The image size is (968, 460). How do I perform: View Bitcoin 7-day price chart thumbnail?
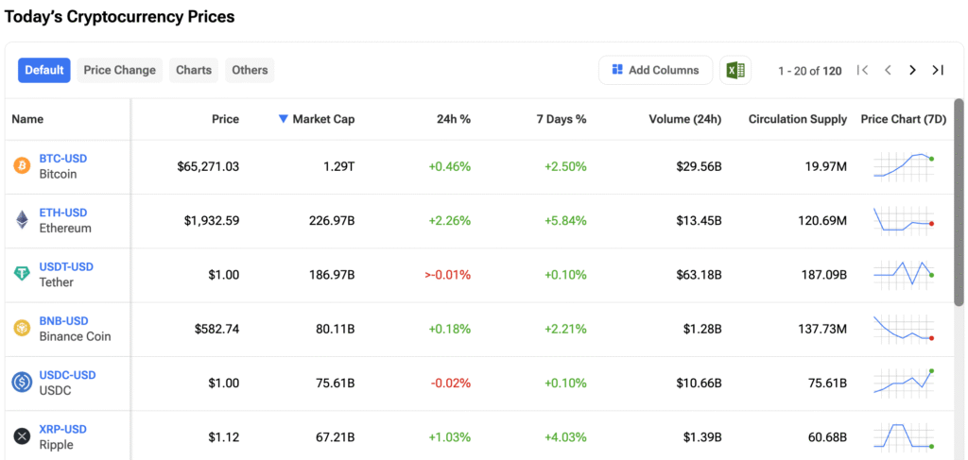coord(904,166)
